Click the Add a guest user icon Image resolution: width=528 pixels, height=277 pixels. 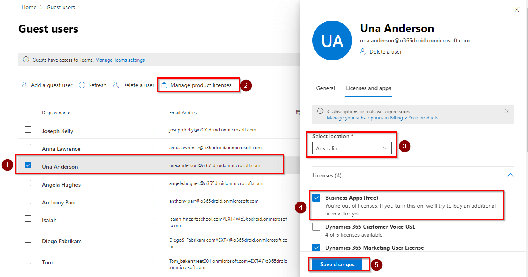(25, 85)
